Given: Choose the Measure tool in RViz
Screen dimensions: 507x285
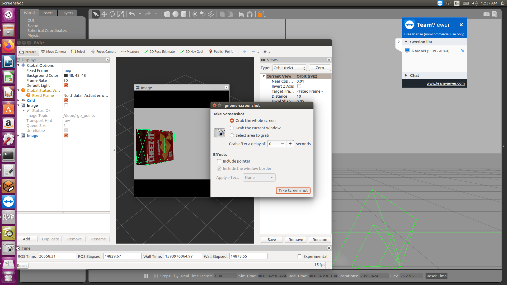Looking at the screenshot, I should pos(130,51).
